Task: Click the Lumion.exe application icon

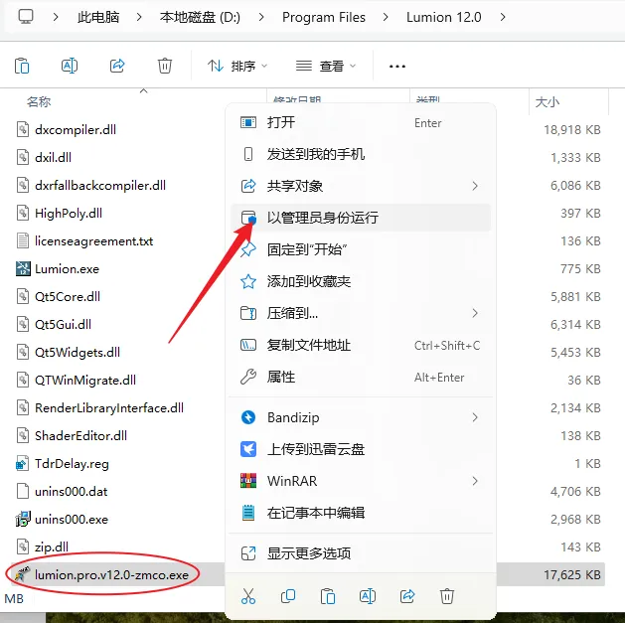Action: pos(23,269)
